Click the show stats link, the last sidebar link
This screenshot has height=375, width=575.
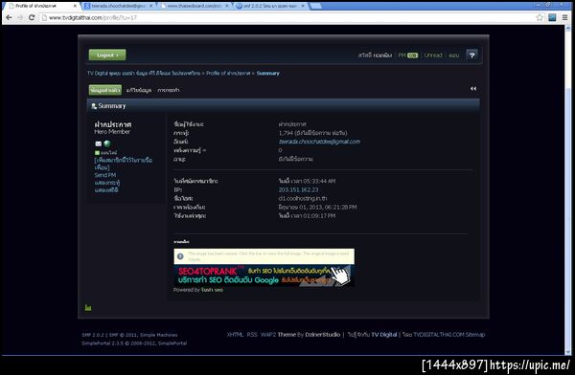point(106,190)
